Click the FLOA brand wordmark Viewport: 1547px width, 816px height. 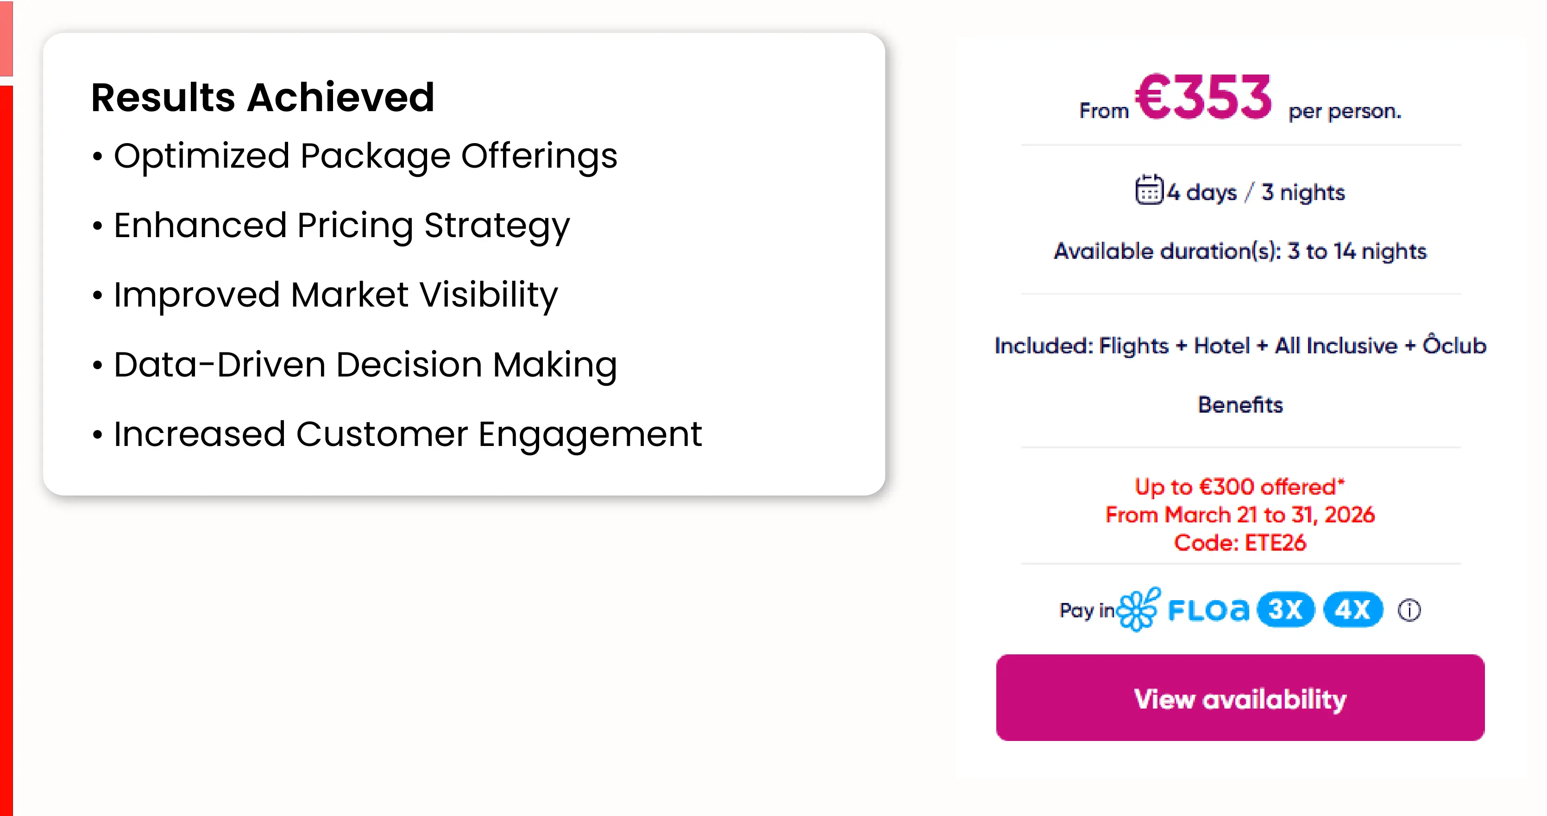click(1207, 610)
